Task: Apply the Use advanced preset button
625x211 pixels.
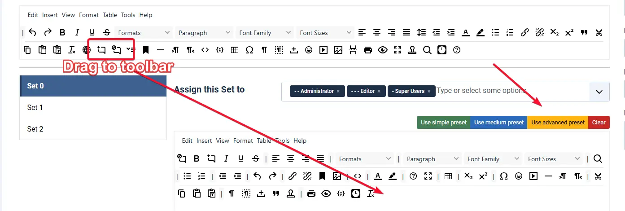Action: tap(558, 122)
